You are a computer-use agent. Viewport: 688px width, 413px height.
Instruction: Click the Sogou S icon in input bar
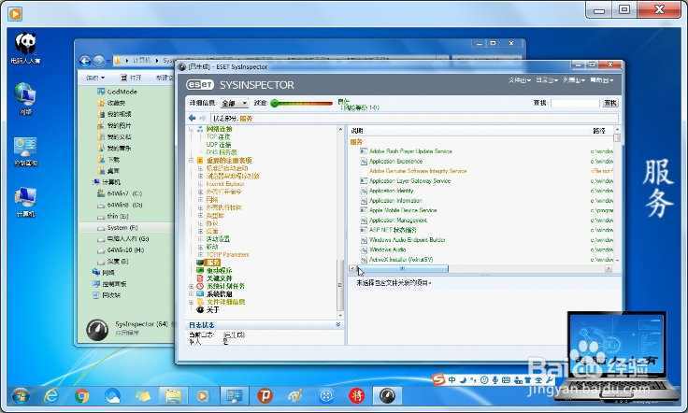tap(438, 379)
